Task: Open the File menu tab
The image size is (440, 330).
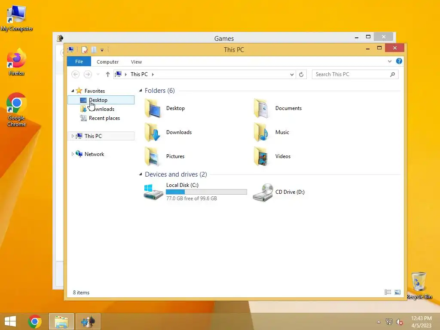Action: (79, 61)
